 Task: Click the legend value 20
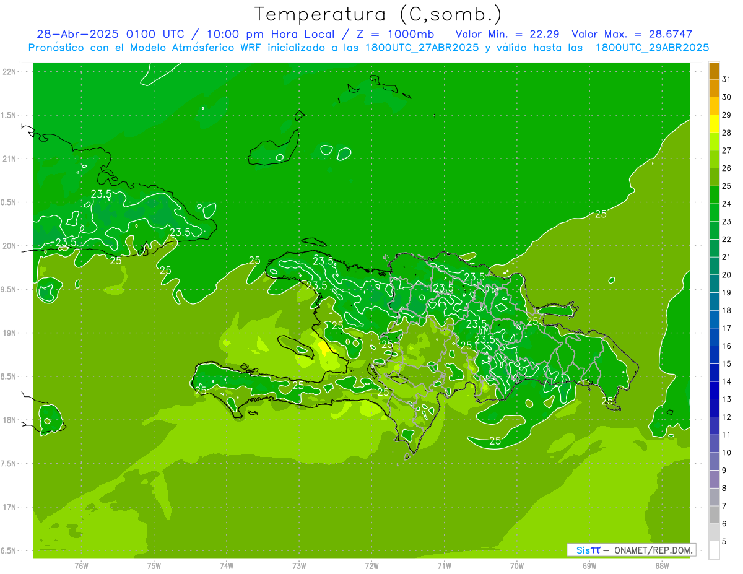point(727,275)
